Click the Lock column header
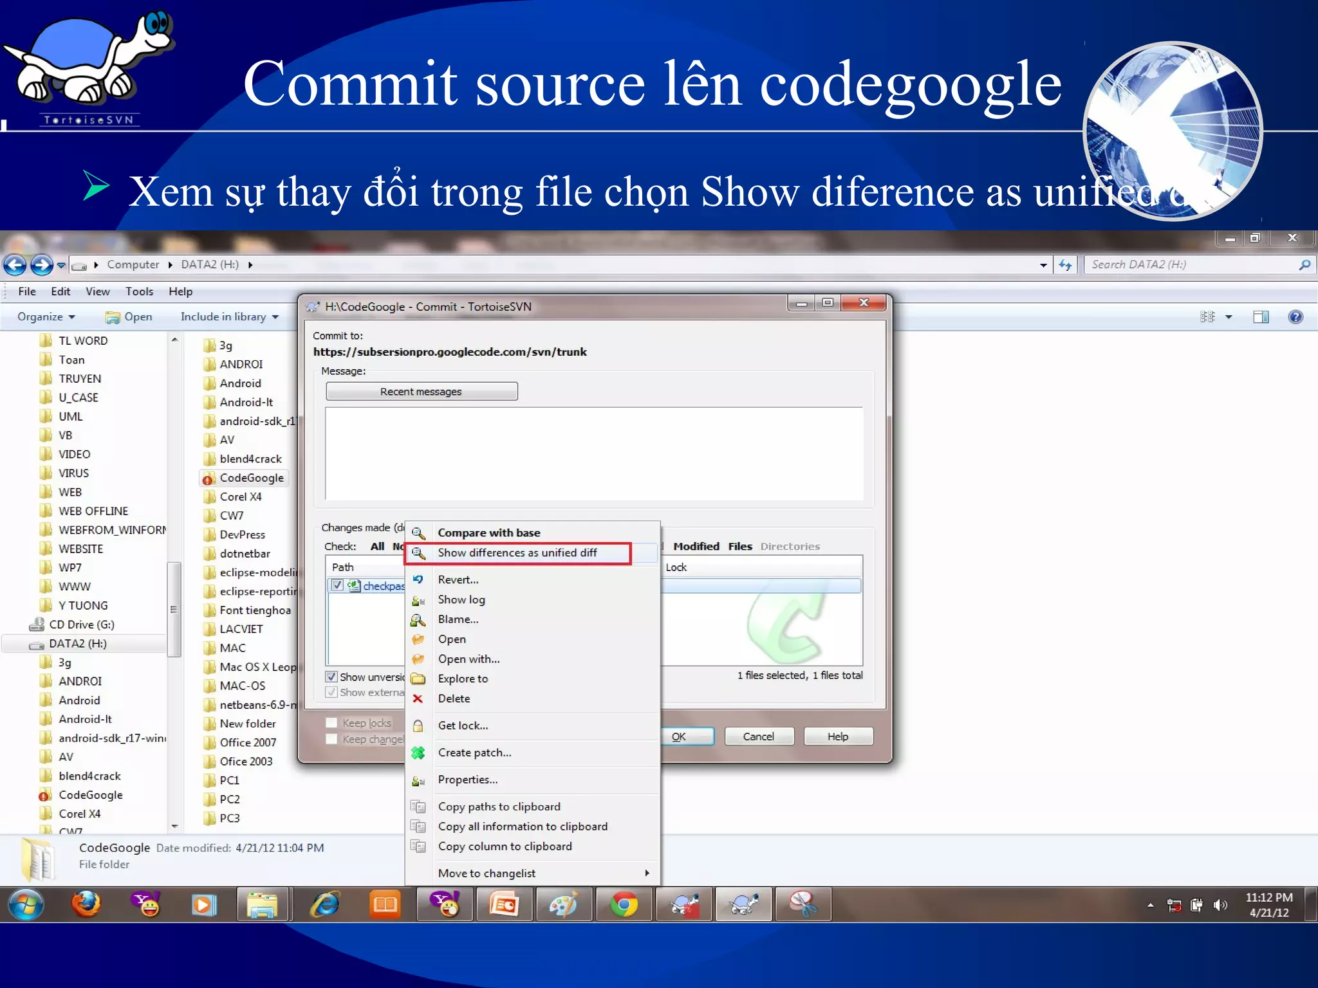Screen dimensions: 1318x988 click(676, 567)
